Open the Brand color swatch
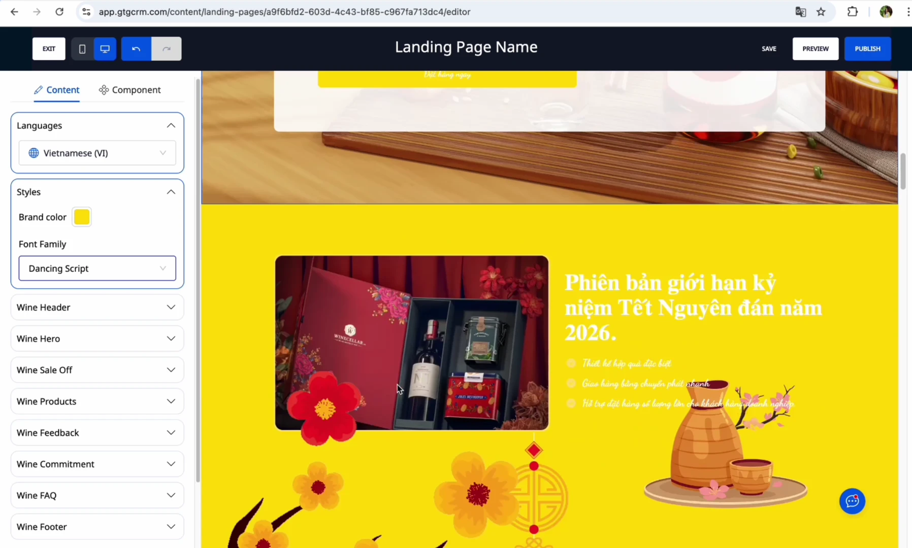Viewport: 912px width, 548px height. pos(82,217)
